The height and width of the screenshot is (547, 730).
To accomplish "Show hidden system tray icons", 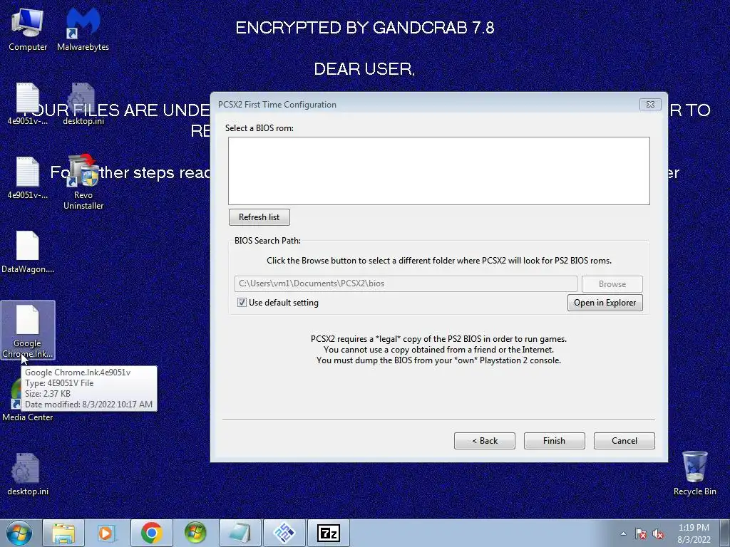I will 623,534.
